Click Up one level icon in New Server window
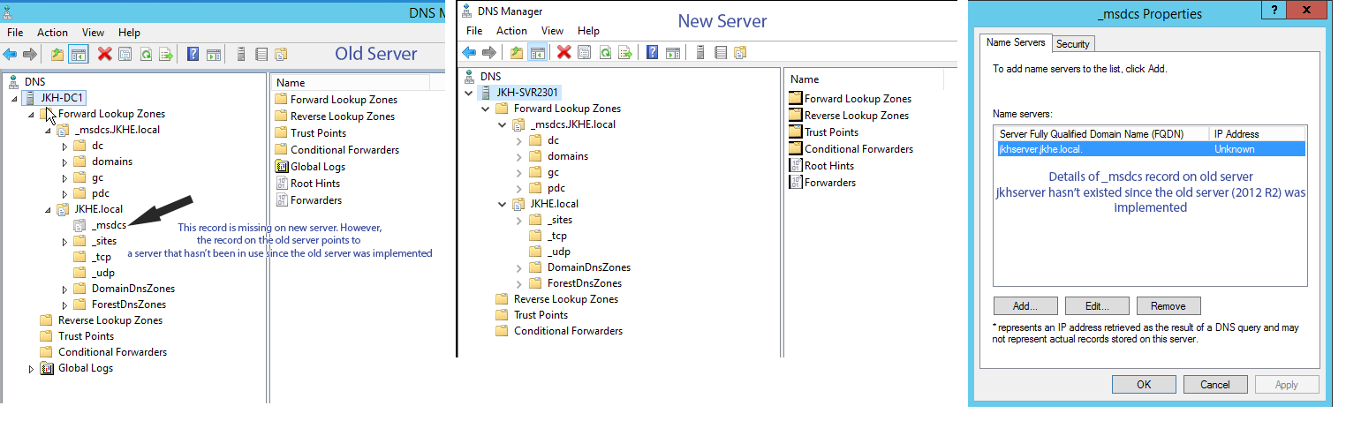Image resolution: width=1346 pixels, height=421 pixels. coord(516,53)
